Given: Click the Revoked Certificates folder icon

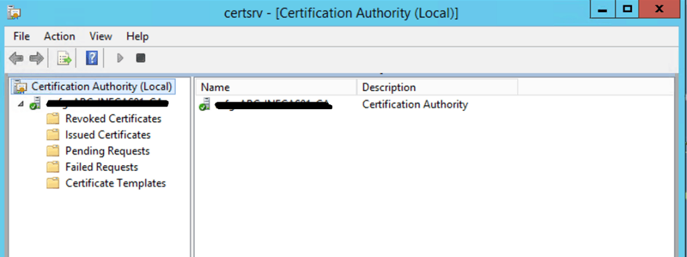Looking at the screenshot, I should click(x=52, y=118).
